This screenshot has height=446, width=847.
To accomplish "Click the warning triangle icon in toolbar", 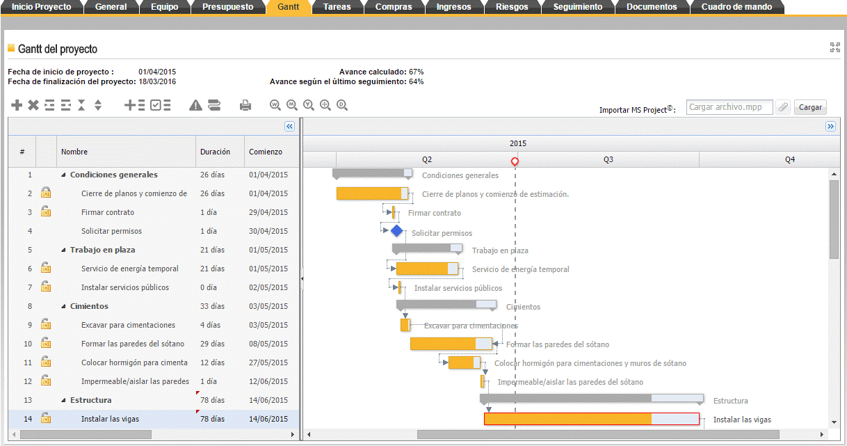I will tap(195, 105).
